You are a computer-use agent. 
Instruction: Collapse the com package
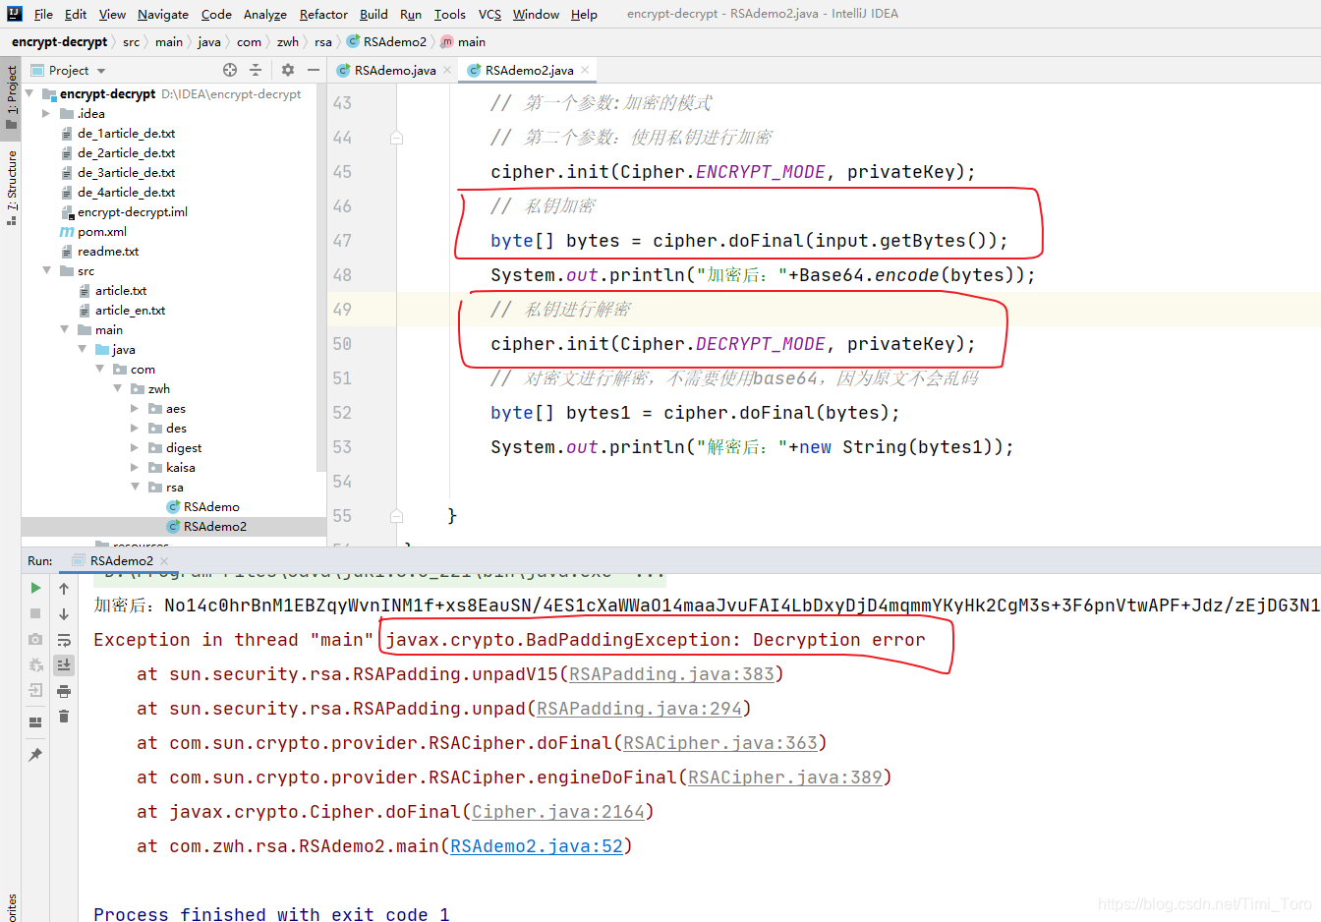(99, 369)
